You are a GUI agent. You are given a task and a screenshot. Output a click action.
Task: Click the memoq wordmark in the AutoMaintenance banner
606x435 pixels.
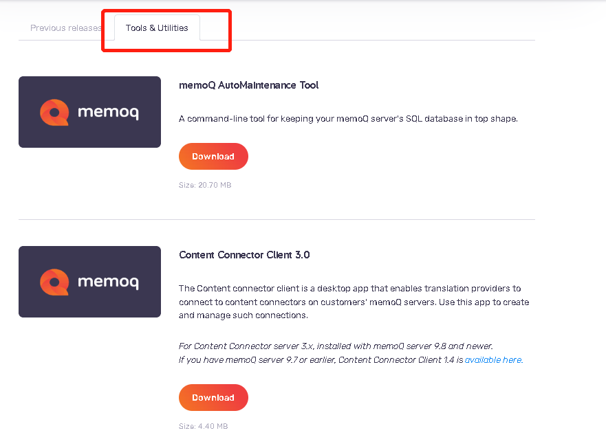[108, 112]
